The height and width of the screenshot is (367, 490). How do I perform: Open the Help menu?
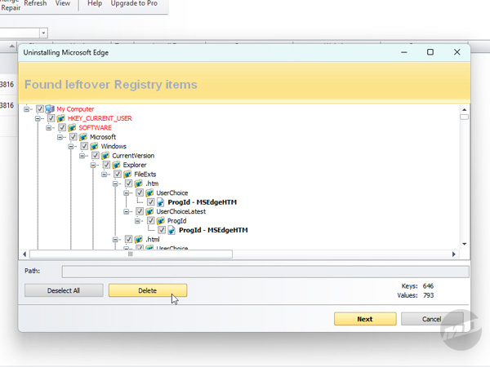(x=95, y=4)
